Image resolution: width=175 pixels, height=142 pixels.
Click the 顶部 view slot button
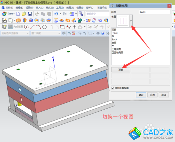coord(121,70)
